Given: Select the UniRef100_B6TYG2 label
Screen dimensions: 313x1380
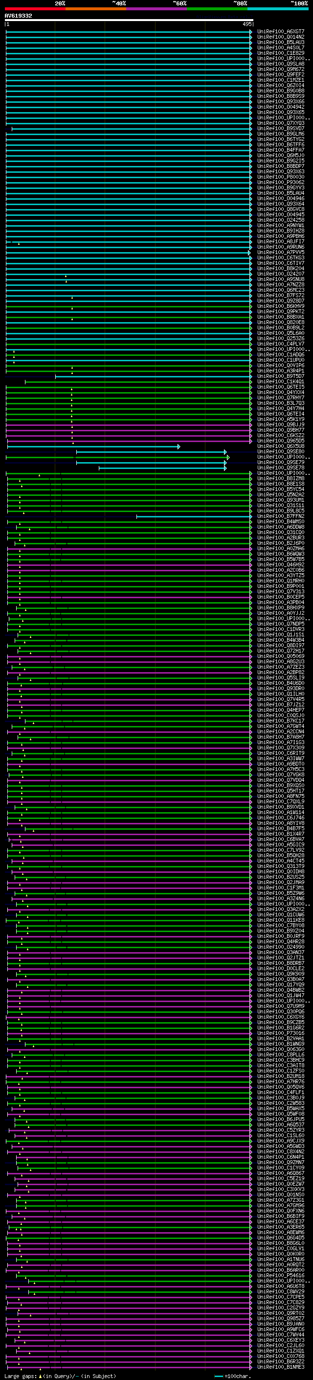Looking at the screenshot, I should (x=281, y=140).
